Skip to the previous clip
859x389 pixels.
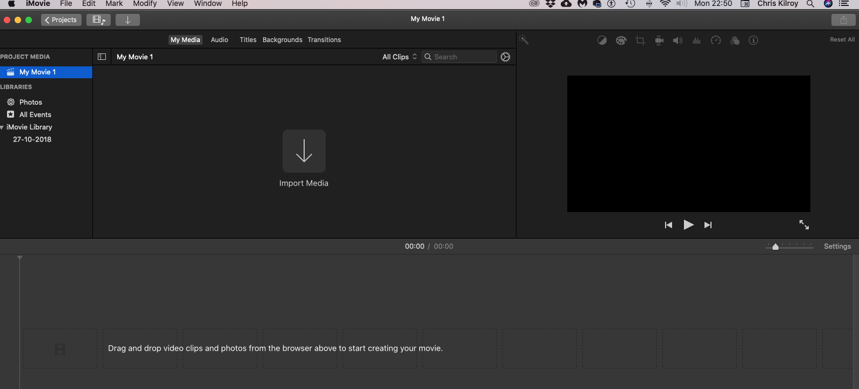668,225
